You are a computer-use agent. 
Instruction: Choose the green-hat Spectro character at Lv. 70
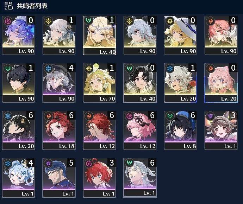coord(100,83)
